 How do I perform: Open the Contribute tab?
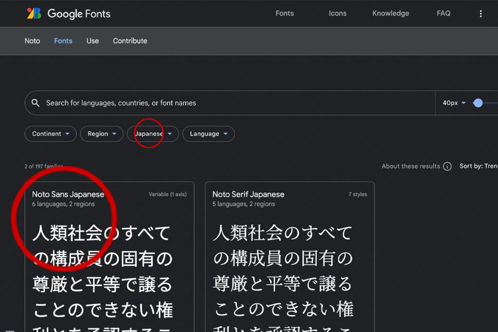pyautogui.click(x=130, y=41)
